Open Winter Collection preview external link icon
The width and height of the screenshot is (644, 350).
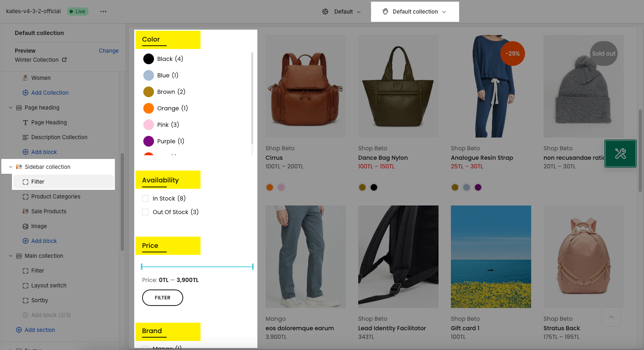click(x=64, y=60)
